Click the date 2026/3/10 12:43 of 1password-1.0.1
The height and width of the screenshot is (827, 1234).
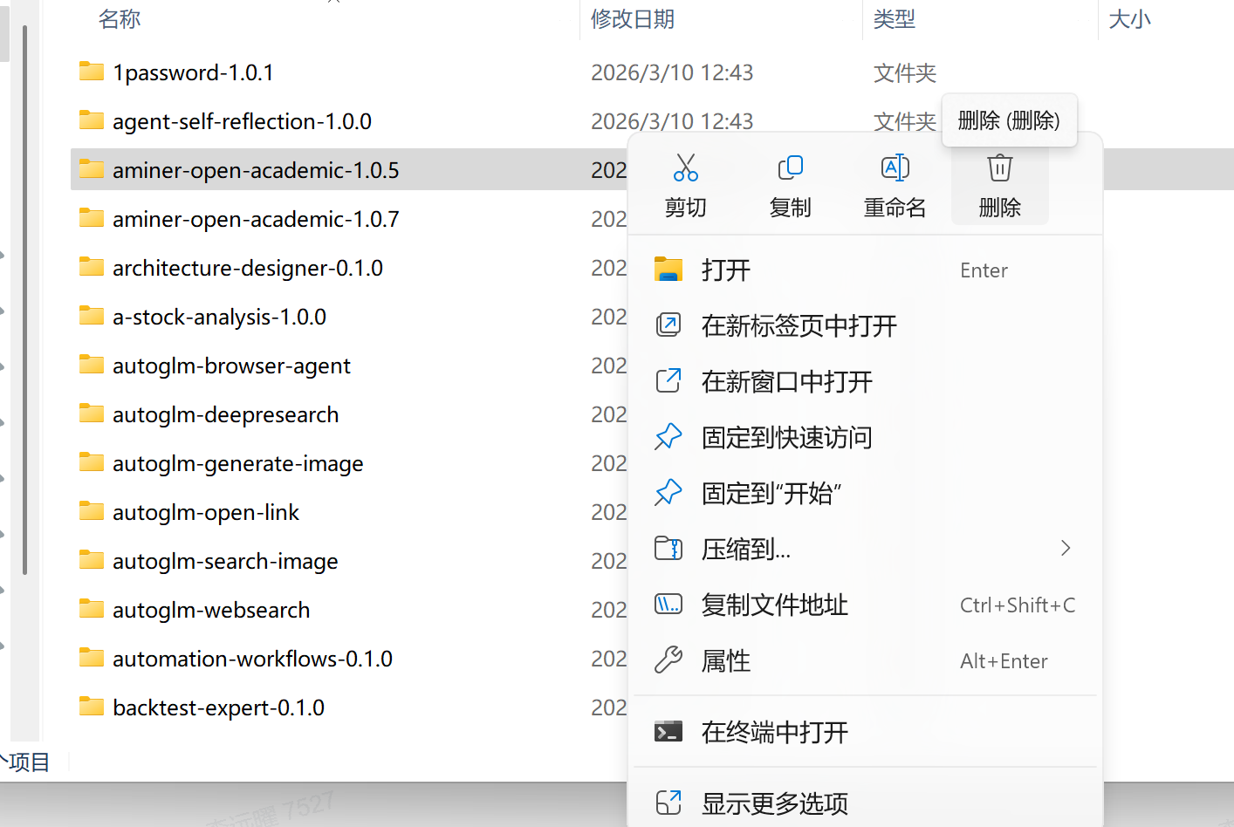pos(672,72)
